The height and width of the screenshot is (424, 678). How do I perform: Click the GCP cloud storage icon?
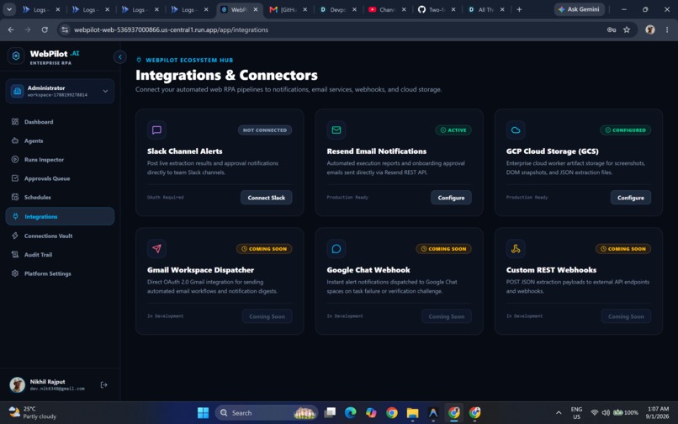coord(516,130)
